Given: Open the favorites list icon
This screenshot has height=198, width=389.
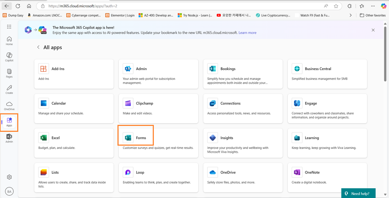Looking at the screenshot, I should point(361,6).
